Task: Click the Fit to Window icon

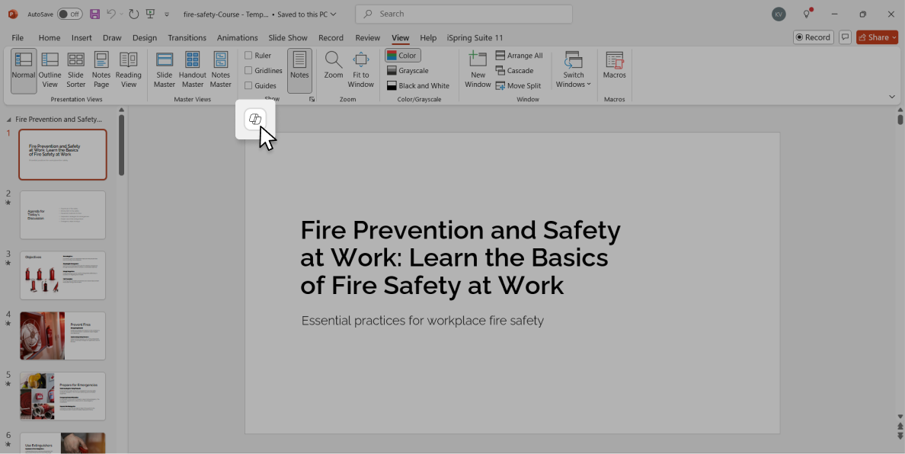Action: [361, 61]
